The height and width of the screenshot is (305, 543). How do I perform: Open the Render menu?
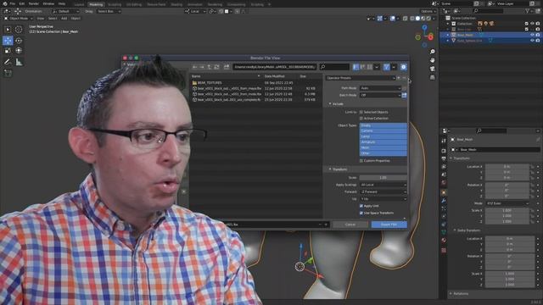click(34, 3)
